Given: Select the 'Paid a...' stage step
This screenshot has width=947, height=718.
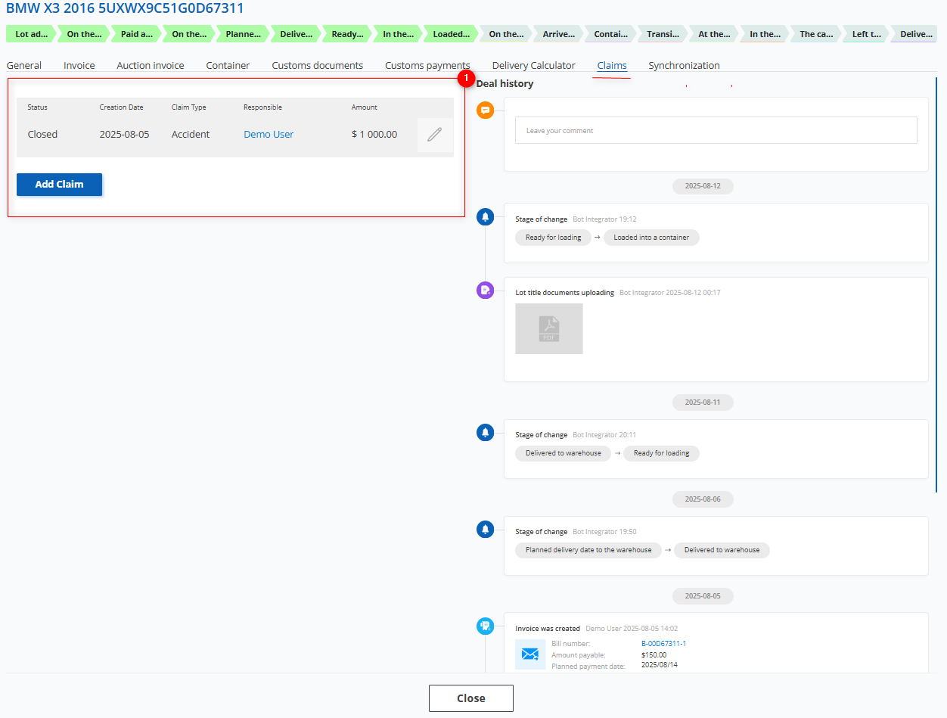Looking at the screenshot, I should (x=137, y=34).
